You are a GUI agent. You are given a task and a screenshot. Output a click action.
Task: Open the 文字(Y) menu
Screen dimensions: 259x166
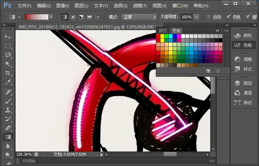point(101,6)
